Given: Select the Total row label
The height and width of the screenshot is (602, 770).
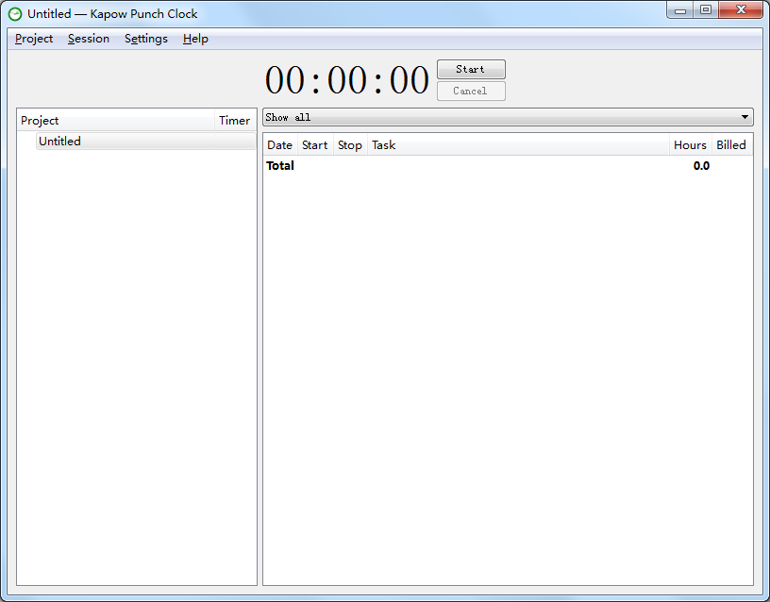Looking at the screenshot, I should pos(280,166).
